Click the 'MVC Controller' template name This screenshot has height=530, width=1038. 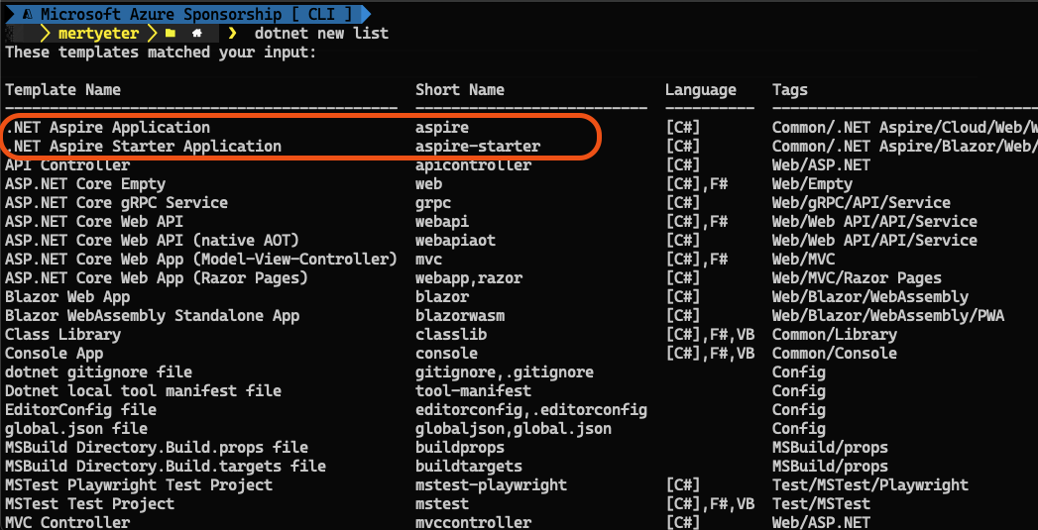[x=67, y=523]
